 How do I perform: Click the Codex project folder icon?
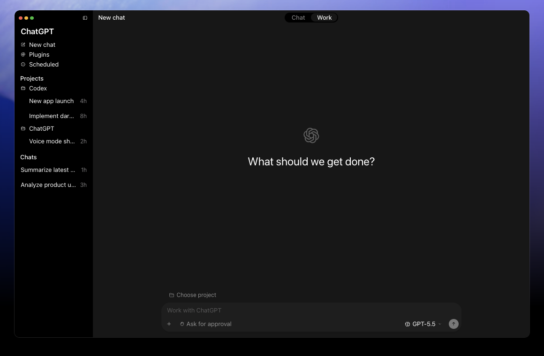[x=23, y=89]
